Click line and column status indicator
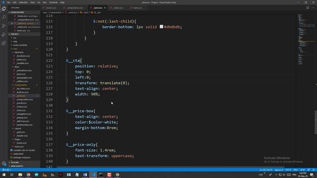The image size is (317, 178). point(266,170)
